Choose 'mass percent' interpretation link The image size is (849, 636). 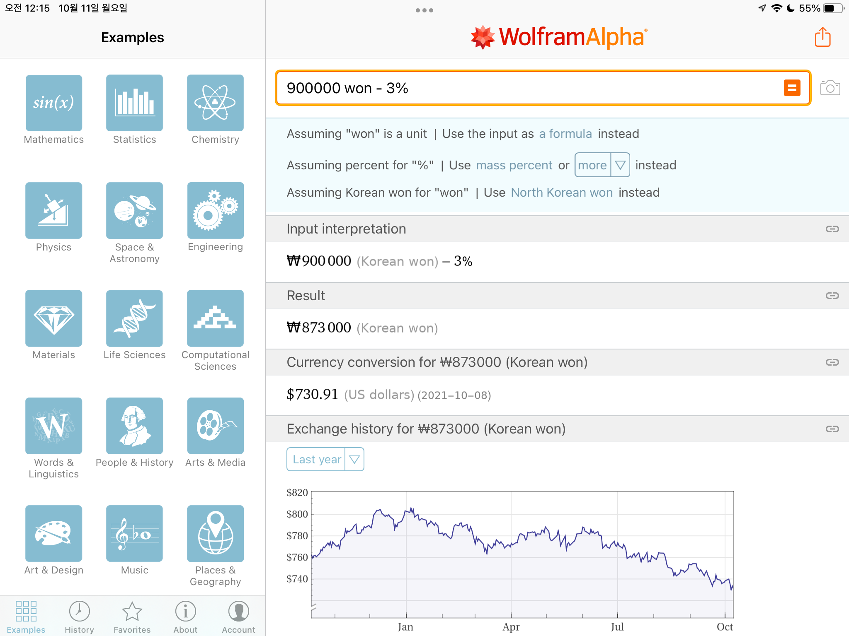(x=514, y=165)
